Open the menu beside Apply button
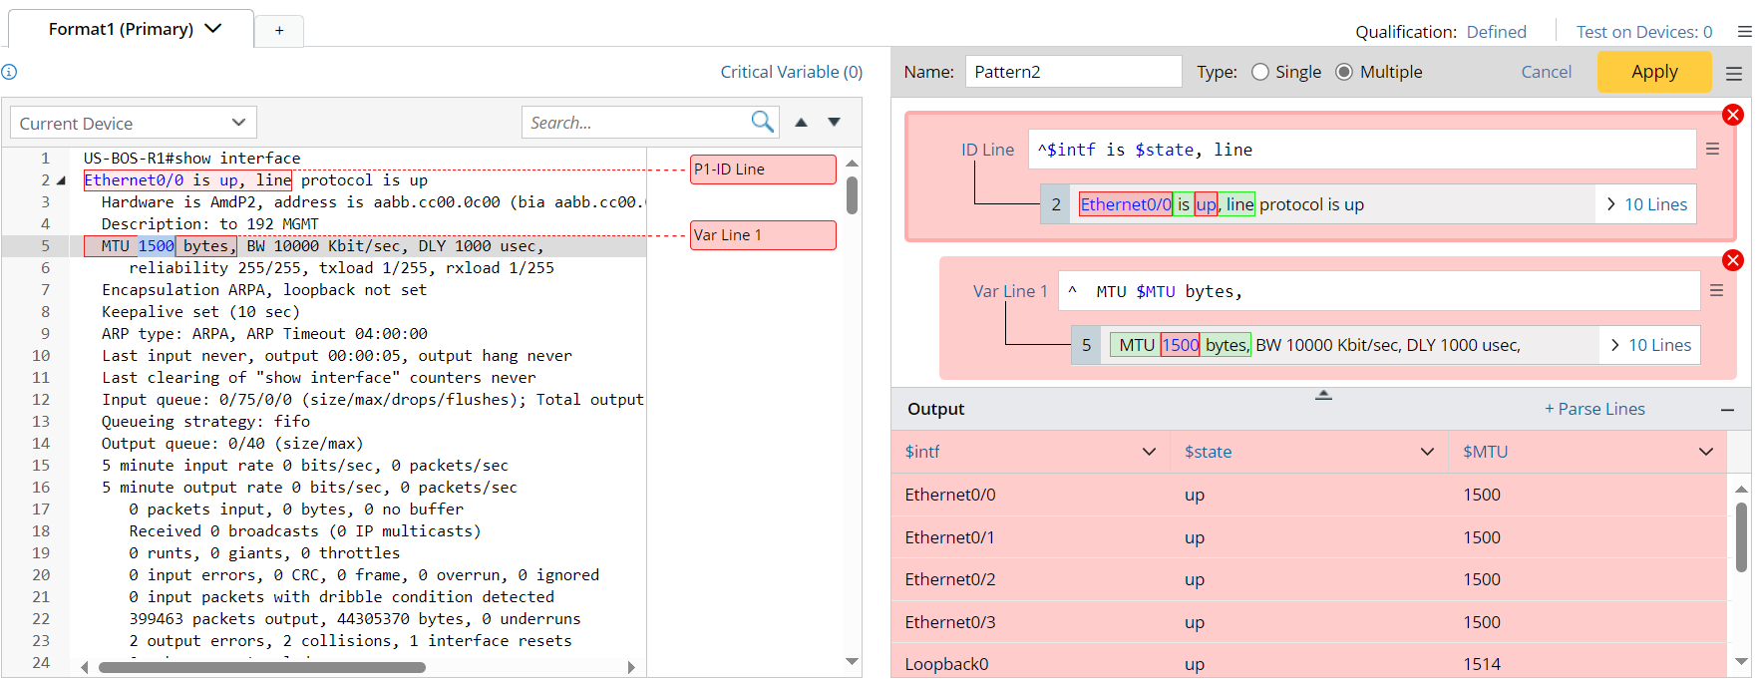 click(x=1734, y=73)
